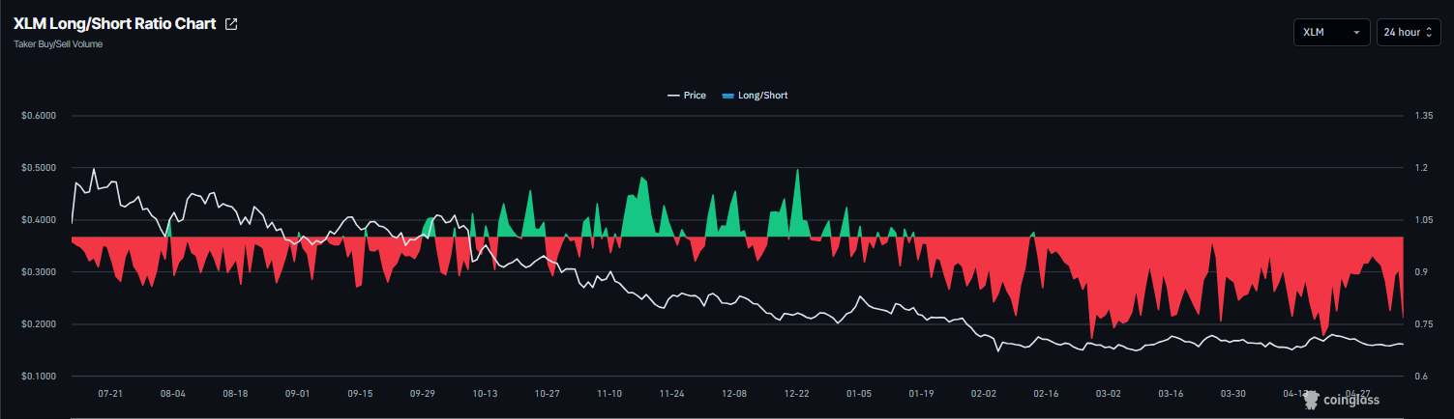
Task: Click the price line peak near 07-21
Action: [94, 169]
